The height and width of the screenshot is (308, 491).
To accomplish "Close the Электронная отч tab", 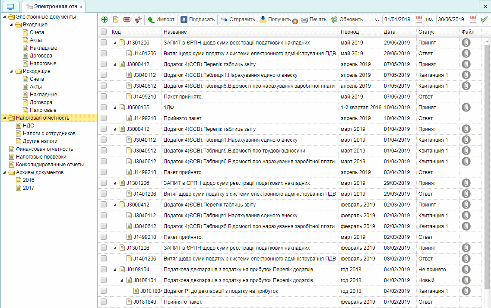I will pyautogui.click(x=81, y=7).
